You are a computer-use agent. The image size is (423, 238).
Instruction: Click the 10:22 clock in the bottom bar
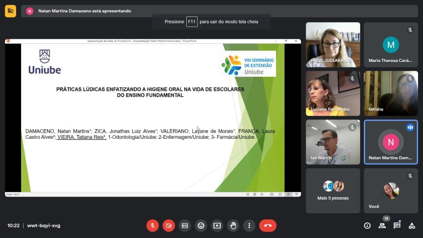click(14, 226)
